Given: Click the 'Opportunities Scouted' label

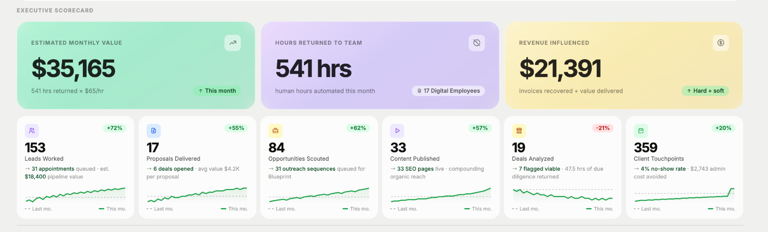Looking at the screenshot, I should 298,159.
